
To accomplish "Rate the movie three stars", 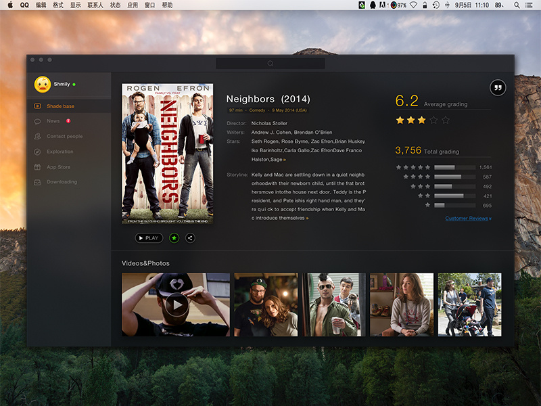I will point(421,120).
